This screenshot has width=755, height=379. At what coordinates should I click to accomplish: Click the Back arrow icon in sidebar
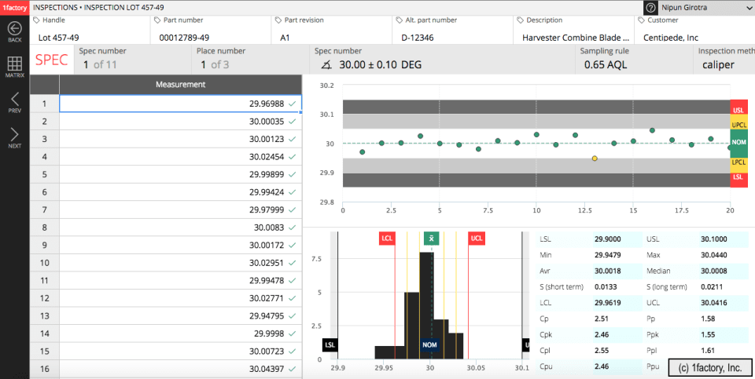[x=14, y=28]
